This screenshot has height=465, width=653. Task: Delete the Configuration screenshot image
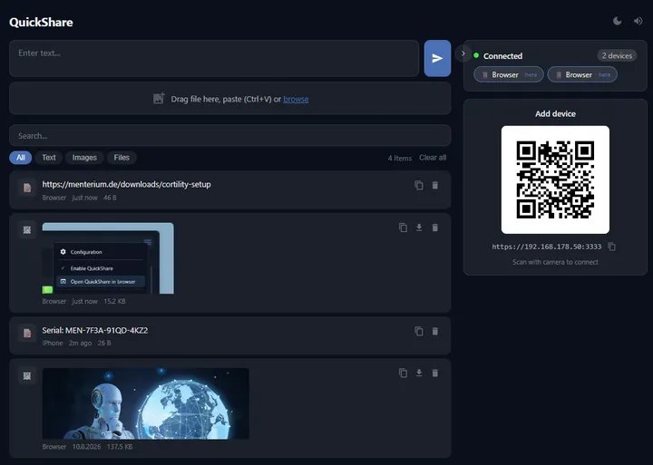[x=434, y=228]
